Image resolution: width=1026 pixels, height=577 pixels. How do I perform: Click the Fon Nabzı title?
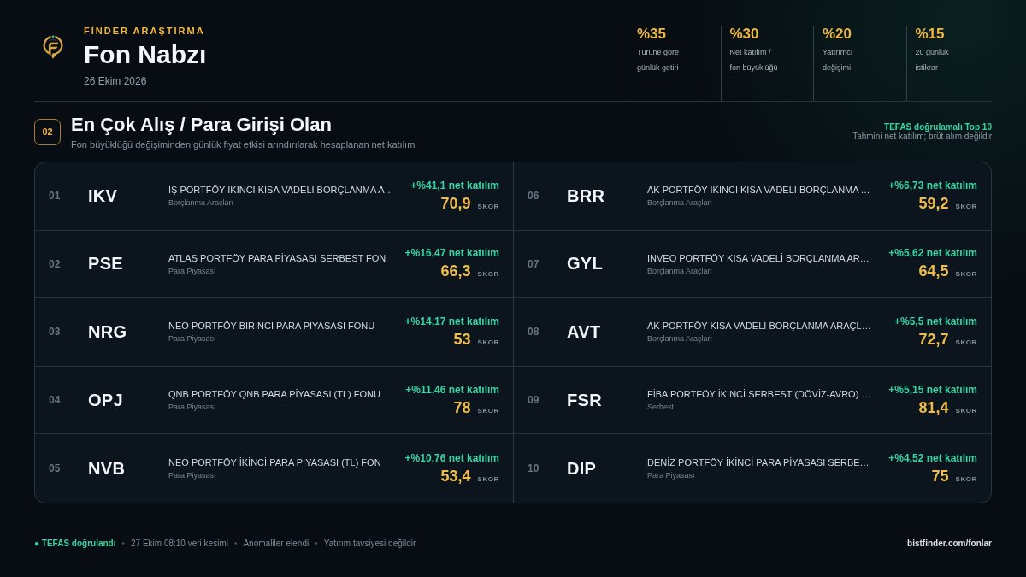coord(144,55)
